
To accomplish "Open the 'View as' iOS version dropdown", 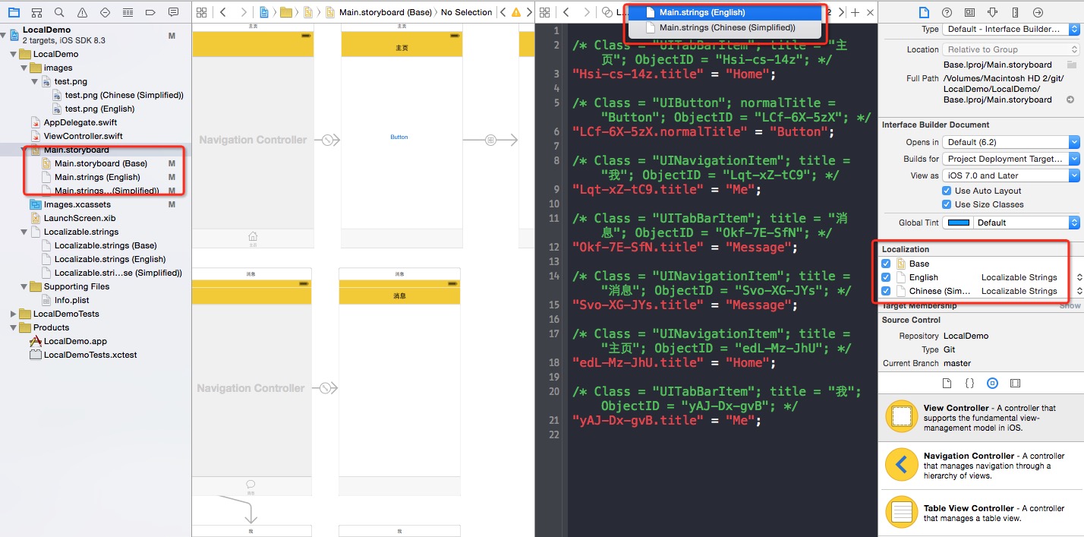I will (x=1010, y=175).
